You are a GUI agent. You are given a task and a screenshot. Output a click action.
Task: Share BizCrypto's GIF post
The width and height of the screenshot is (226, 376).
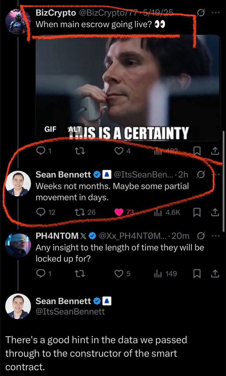[x=215, y=151]
